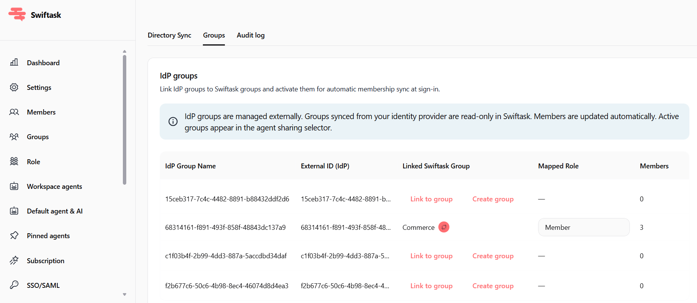Open SSO/SAML settings
697x303 pixels.
tap(43, 285)
